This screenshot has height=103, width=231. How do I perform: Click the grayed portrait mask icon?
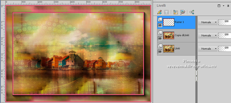(x=166, y=12)
